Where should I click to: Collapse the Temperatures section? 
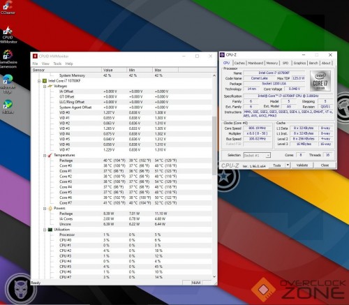pyautogui.click(x=45, y=156)
